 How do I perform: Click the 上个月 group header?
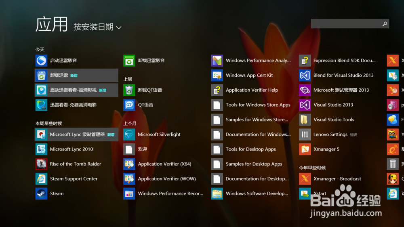(x=130, y=124)
